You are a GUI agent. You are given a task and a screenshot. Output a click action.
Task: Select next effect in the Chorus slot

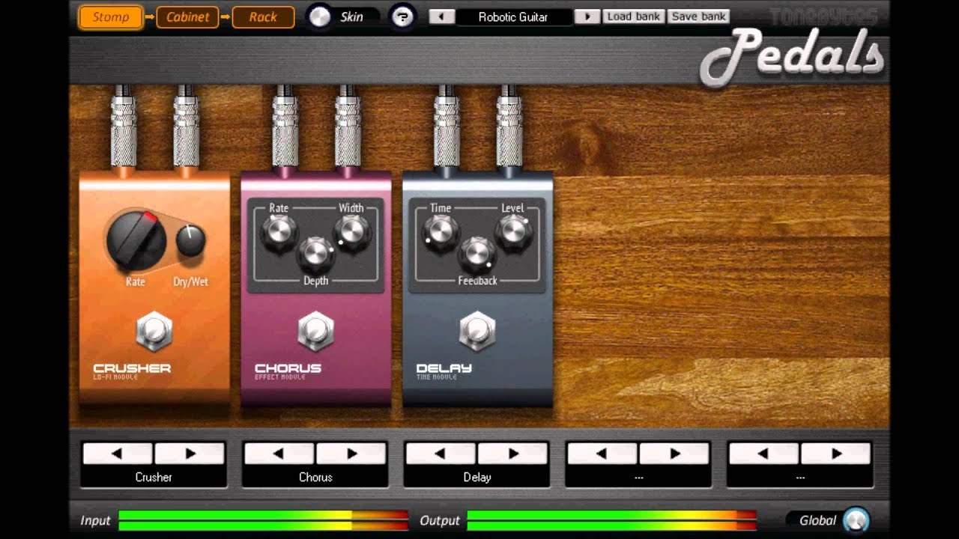tap(351, 453)
